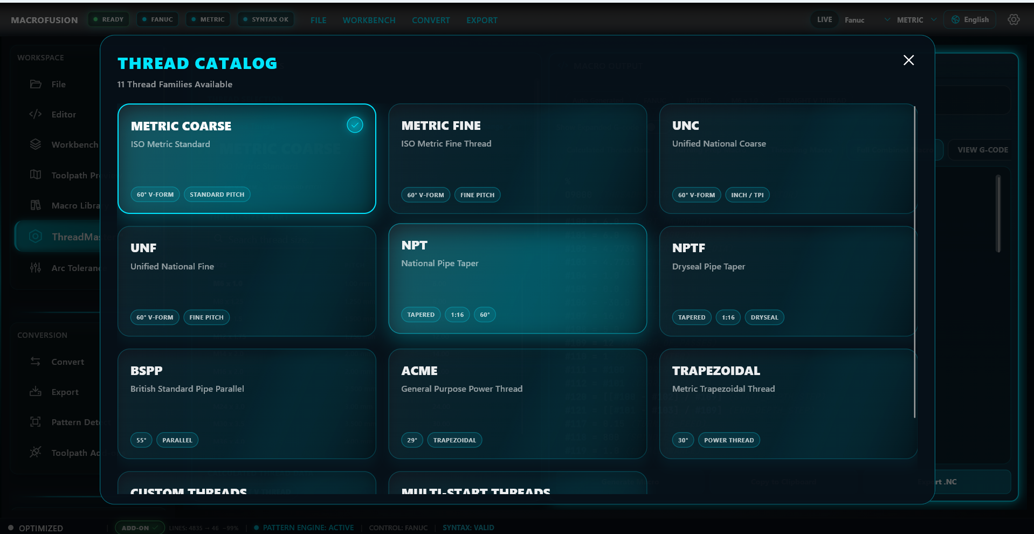Toggle the checkmark on Metric Coarse card
The width and height of the screenshot is (1034, 534).
pos(355,125)
